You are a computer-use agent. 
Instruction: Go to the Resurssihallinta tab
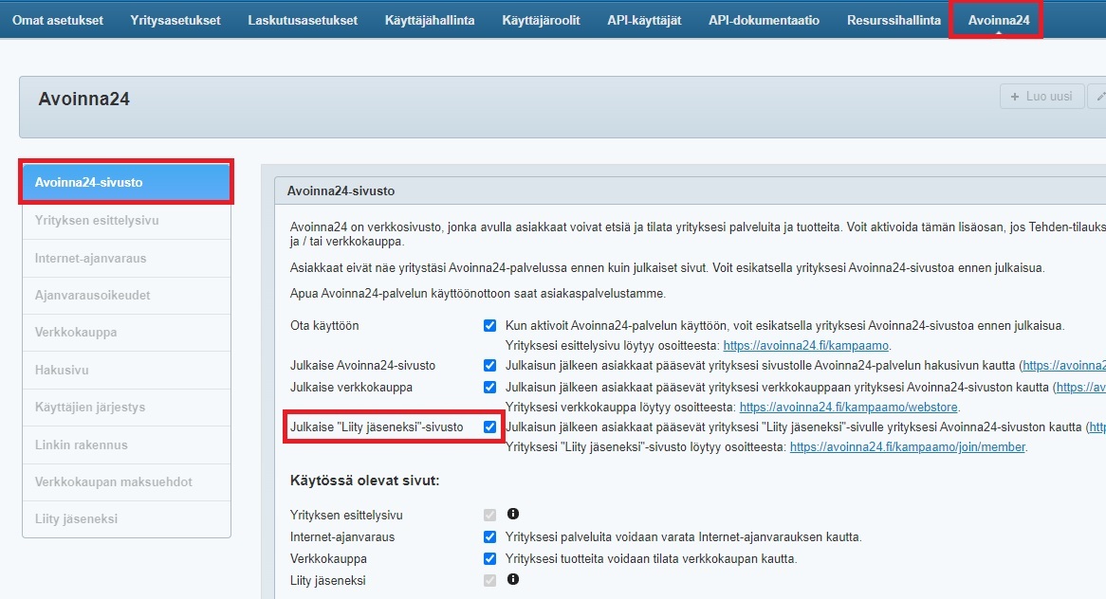[x=894, y=20]
